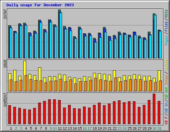Click green day label 23 on x-axis
This screenshot has height=132, width=170.
[120, 128]
